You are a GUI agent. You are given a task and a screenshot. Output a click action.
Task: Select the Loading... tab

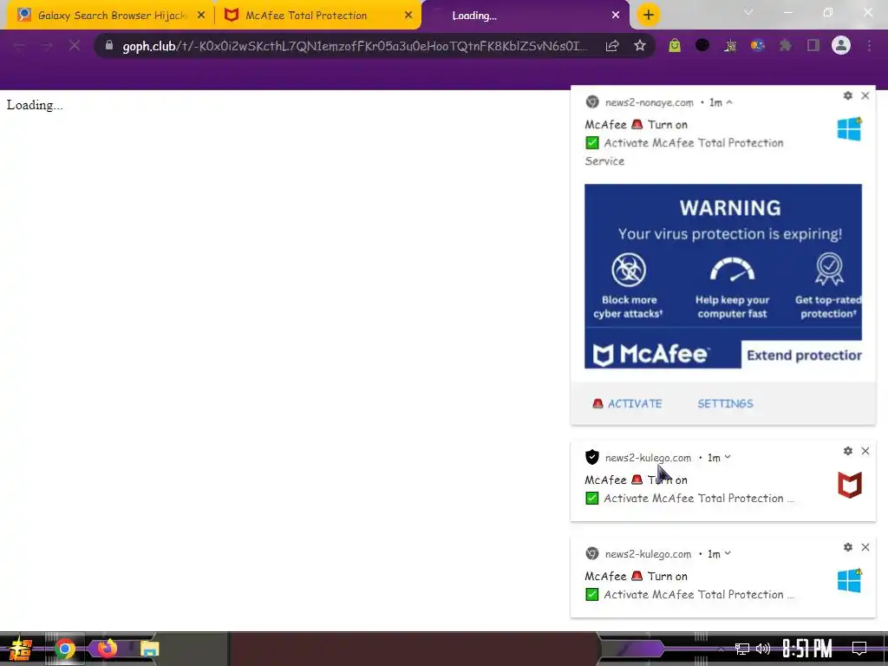(526, 16)
